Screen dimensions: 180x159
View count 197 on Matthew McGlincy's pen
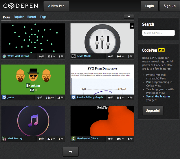(x=120, y=139)
